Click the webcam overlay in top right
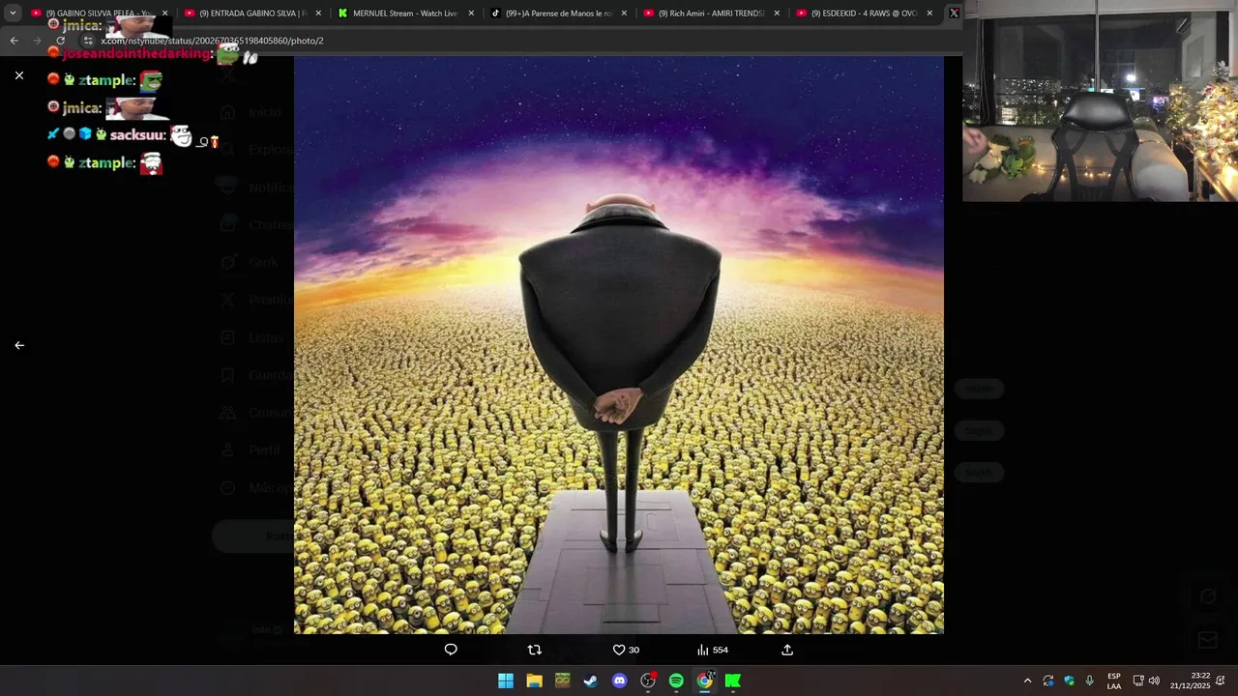The image size is (1238, 696). click(1100, 101)
